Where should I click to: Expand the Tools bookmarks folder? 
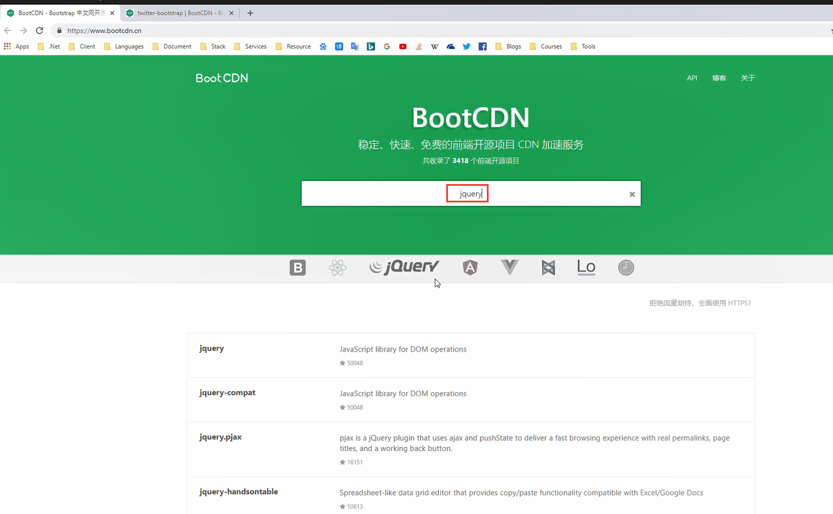tap(583, 46)
